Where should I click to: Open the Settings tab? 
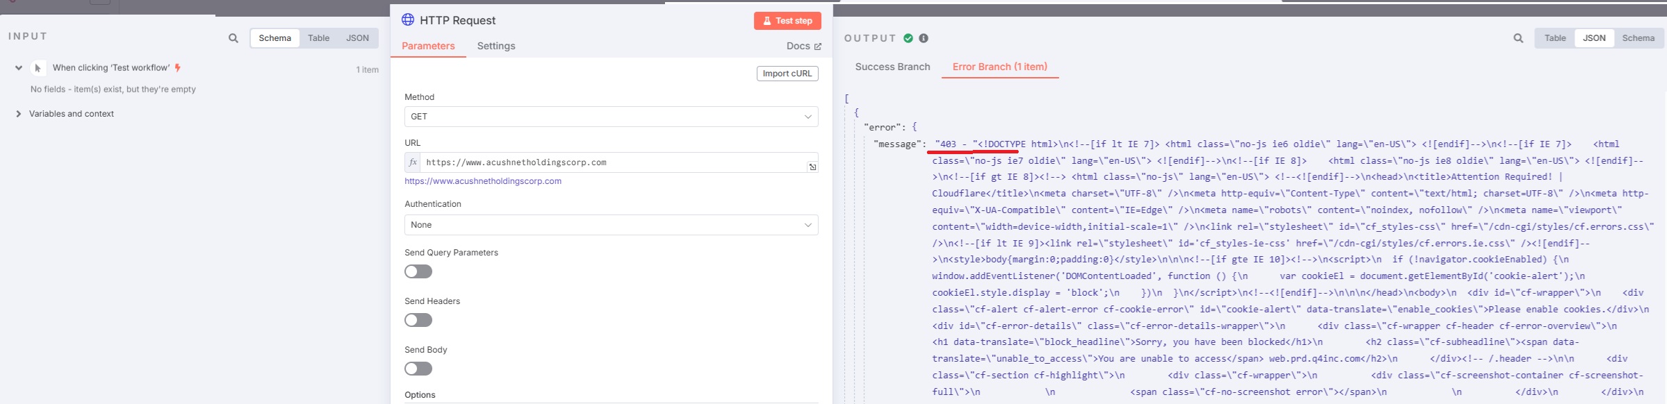(496, 46)
